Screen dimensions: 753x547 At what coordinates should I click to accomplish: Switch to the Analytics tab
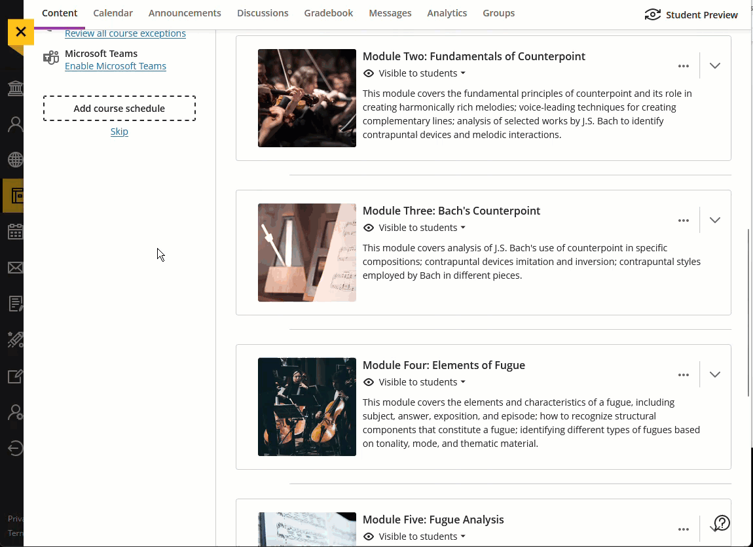click(447, 14)
